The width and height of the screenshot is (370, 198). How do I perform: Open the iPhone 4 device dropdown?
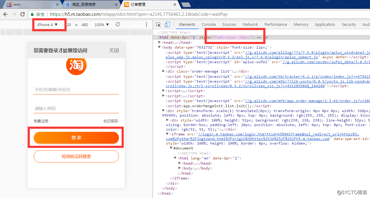[47, 25]
